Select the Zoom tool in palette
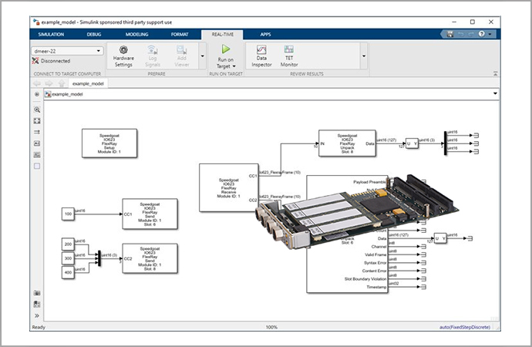The height and width of the screenshot is (347, 532). tap(37, 109)
